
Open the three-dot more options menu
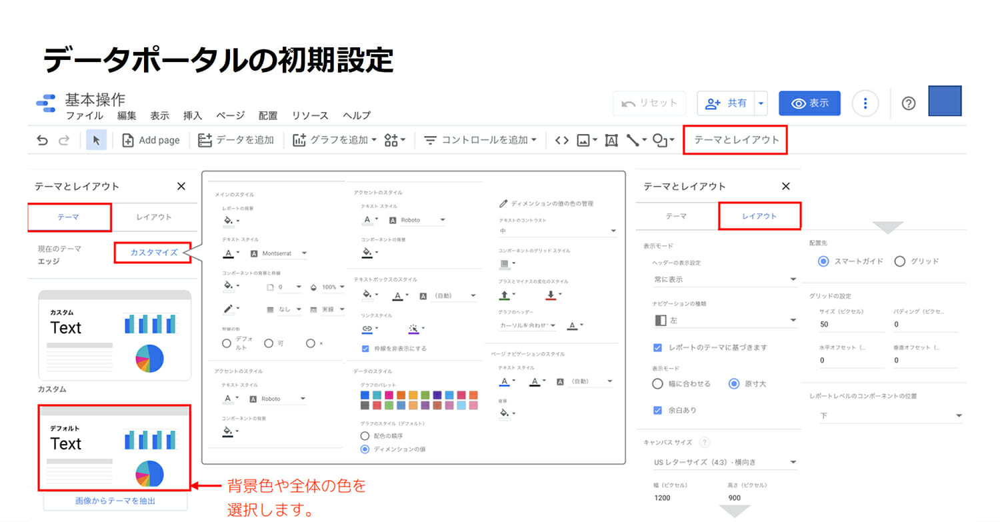click(x=865, y=103)
